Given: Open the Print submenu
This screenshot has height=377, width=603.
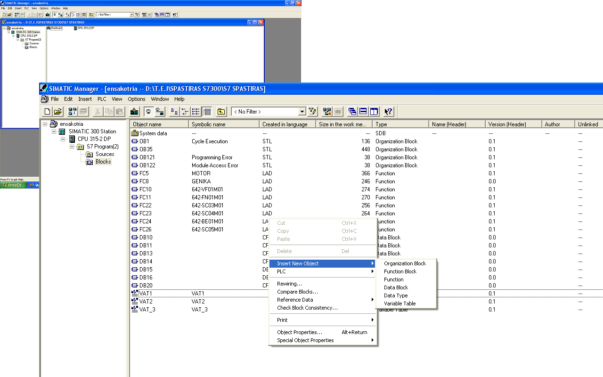Looking at the screenshot, I should pos(323,320).
